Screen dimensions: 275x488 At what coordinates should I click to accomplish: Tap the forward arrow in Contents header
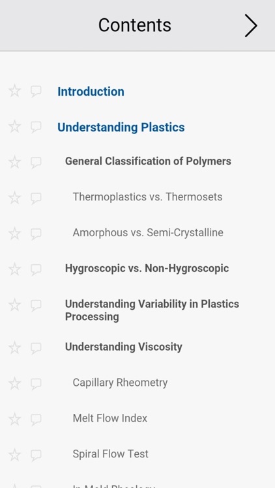(x=251, y=25)
